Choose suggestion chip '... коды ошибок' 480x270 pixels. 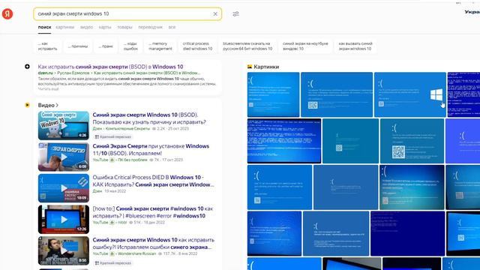[130, 46]
